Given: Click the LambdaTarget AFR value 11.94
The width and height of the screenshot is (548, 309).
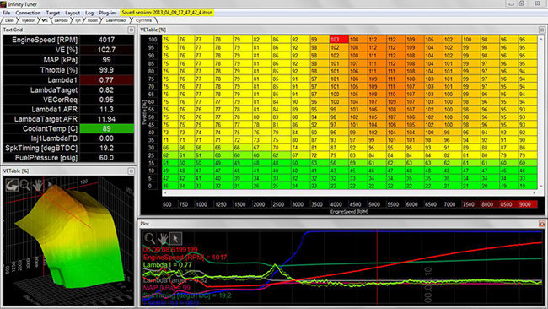Looking at the screenshot, I should point(106,119).
